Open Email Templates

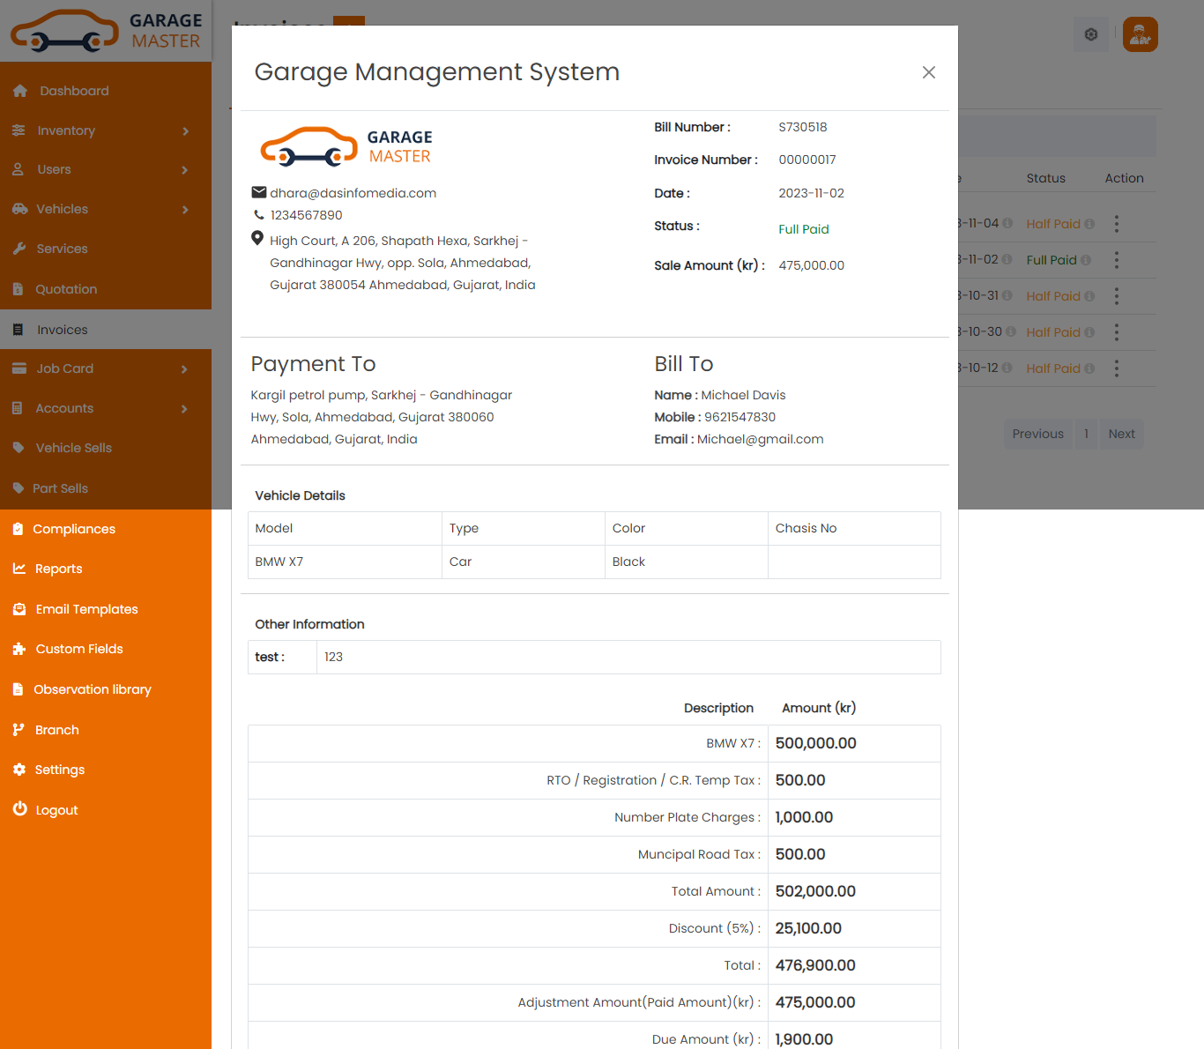point(85,609)
